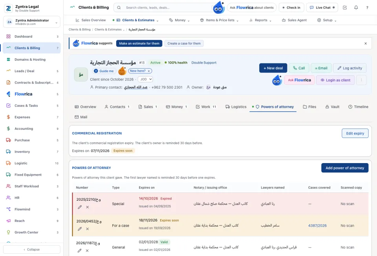Delete power of attorney 2026/1187
377x256 pixels.
tap(87, 251)
